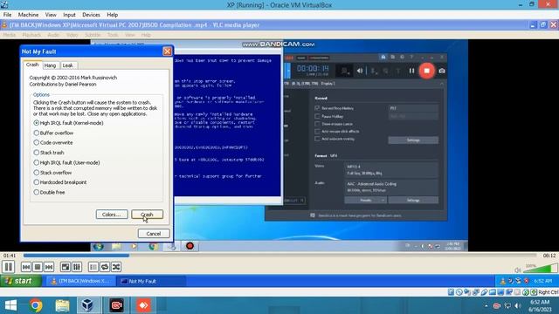This screenshot has height=314, width=559.
Task: Open VLC Playback menu
Action: coord(31,35)
